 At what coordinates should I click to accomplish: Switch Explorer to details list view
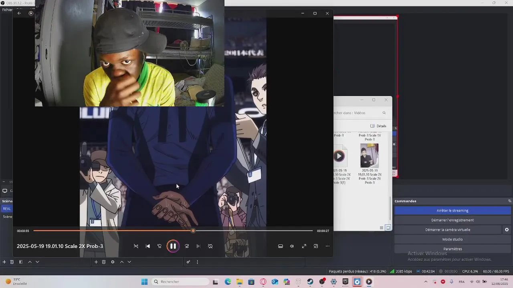click(382, 228)
